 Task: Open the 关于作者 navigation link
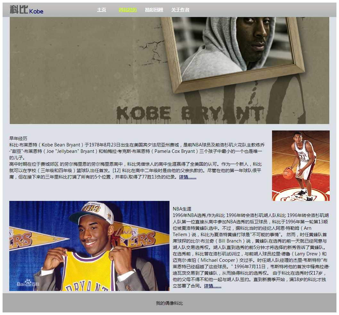pos(180,10)
